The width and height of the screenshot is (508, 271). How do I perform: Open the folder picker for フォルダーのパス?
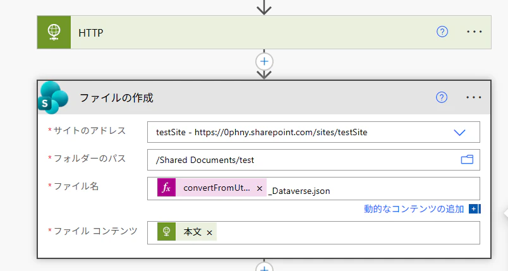pos(467,160)
